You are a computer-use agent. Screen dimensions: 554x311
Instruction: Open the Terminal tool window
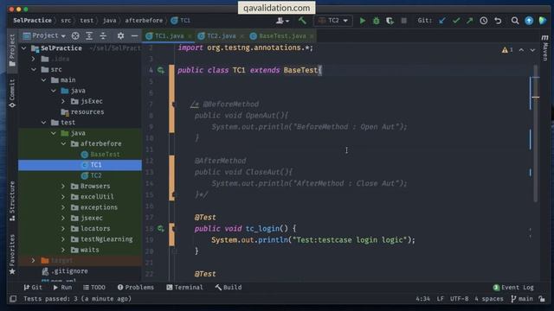click(184, 288)
